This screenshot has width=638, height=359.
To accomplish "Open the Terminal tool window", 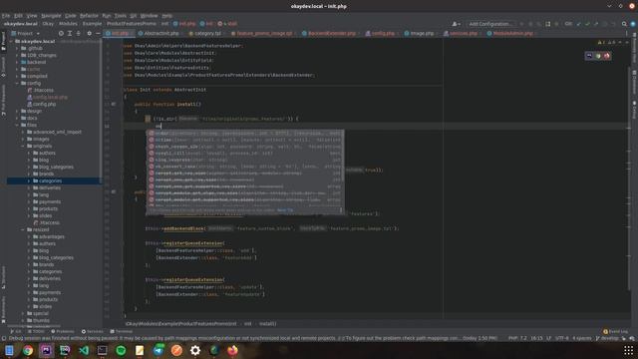I will pos(121,331).
